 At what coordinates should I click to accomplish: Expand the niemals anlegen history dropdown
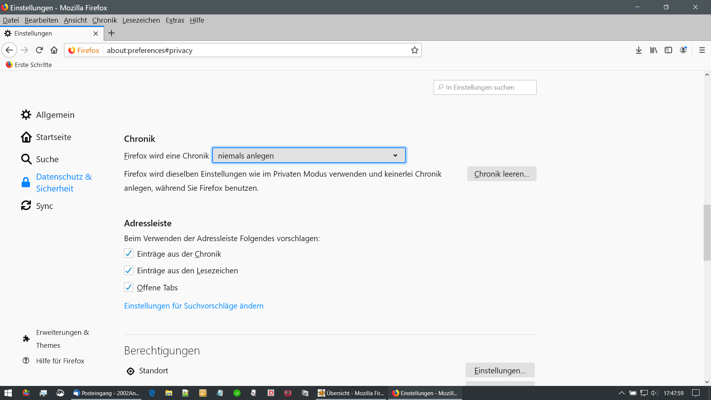[309, 156]
